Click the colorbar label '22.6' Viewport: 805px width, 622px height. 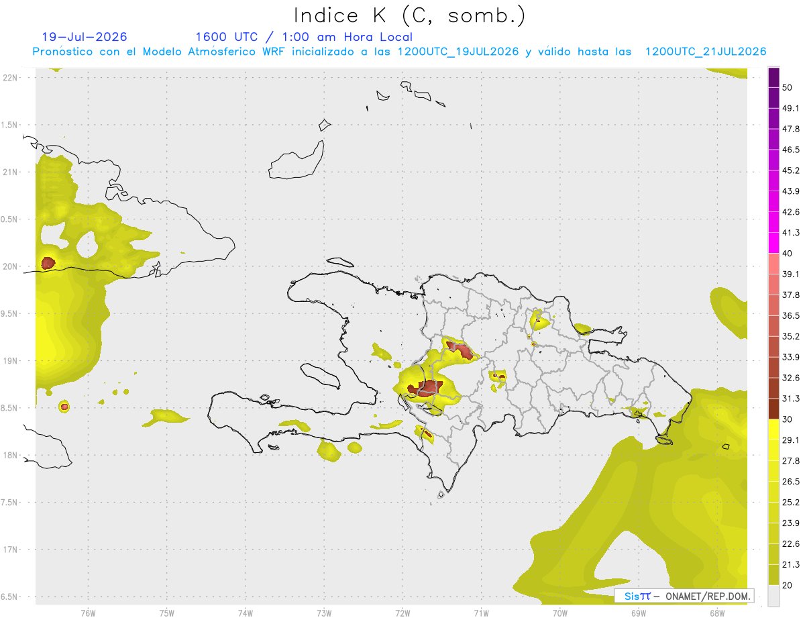tap(791, 543)
